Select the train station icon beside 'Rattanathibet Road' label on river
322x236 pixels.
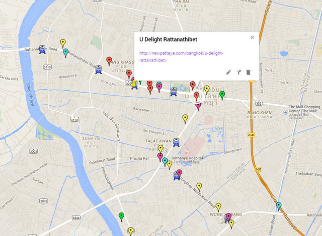pyautogui.click(x=42, y=50)
